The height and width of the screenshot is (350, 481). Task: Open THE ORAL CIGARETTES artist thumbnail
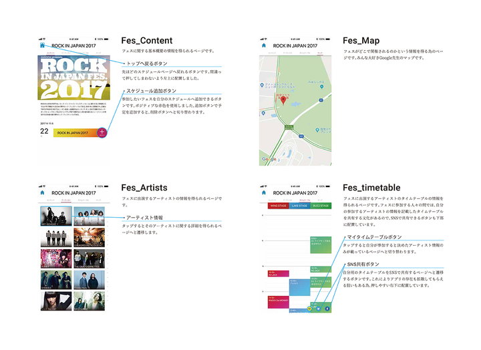point(89,258)
